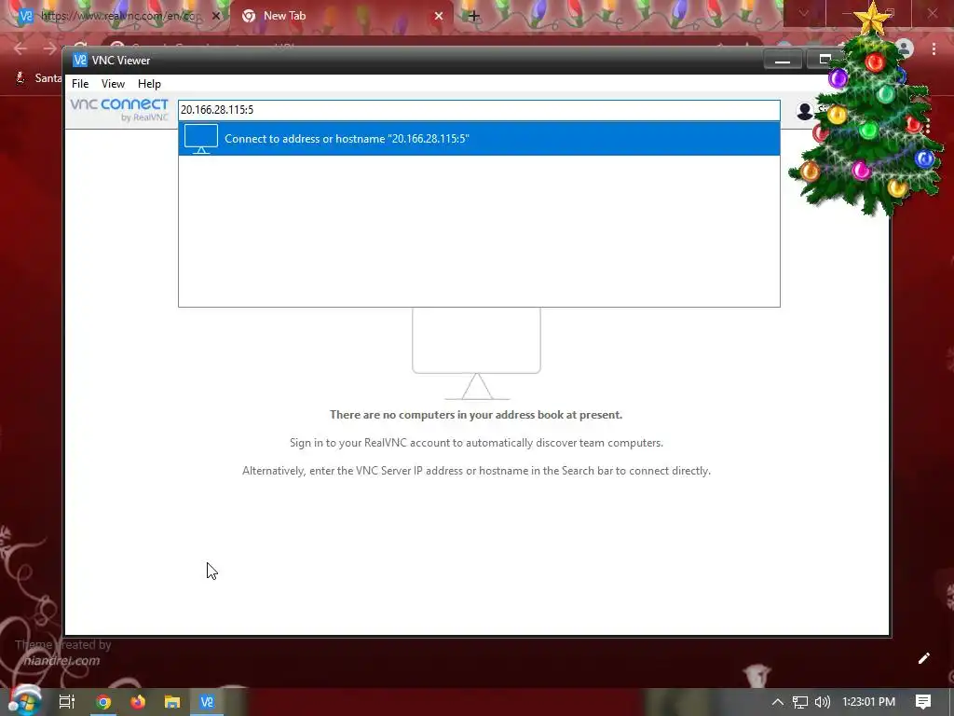
Task: Click the volume speaker icon in tray
Action: (x=822, y=702)
